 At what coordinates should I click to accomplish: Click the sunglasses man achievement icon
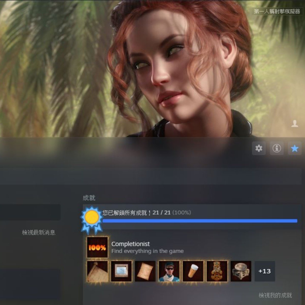[169, 271]
